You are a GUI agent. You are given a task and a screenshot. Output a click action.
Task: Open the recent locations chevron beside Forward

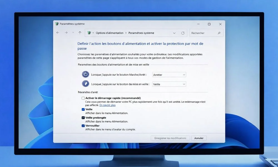pyautogui.click(x=73, y=33)
